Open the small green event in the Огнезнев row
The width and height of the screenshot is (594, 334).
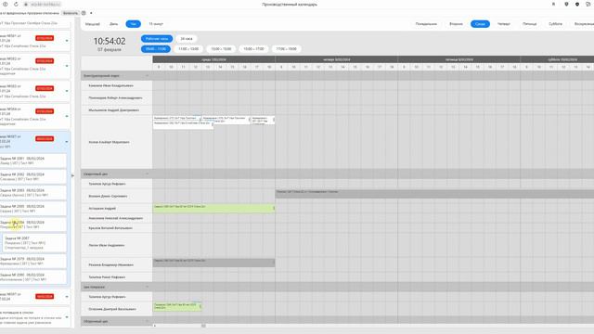(x=177, y=306)
